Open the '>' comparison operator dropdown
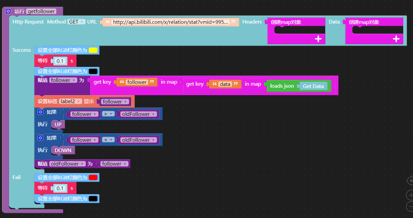Image resolution: width=413 pixels, height=218 pixels. pyautogui.click(x=108, y=114)
